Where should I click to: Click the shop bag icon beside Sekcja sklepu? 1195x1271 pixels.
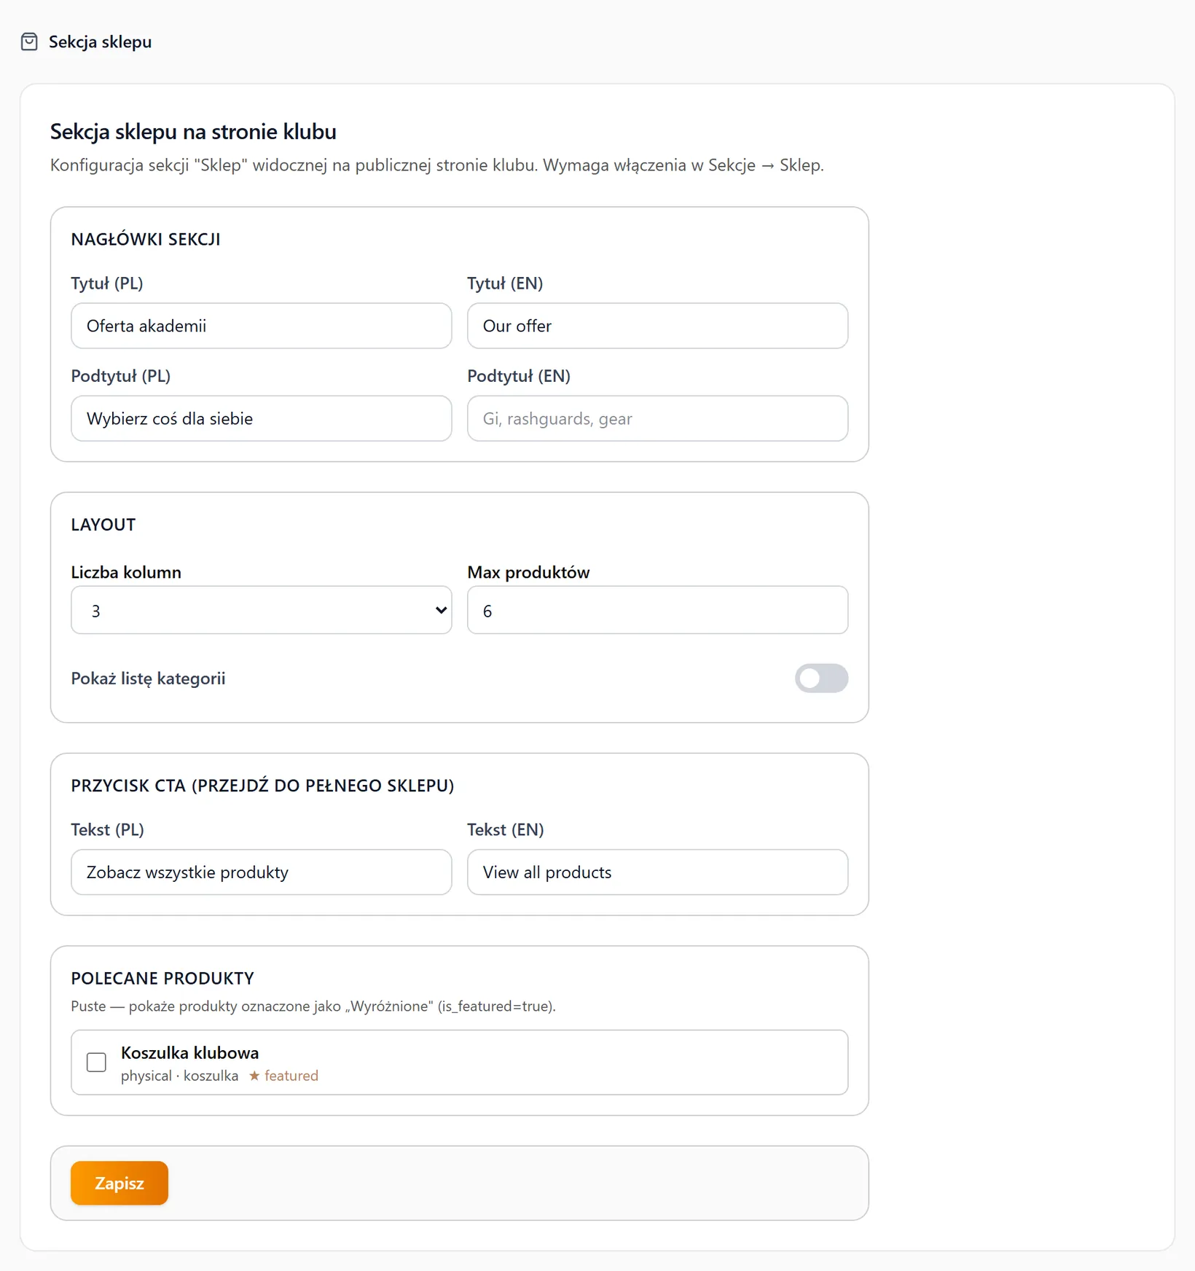coord(29,42)
